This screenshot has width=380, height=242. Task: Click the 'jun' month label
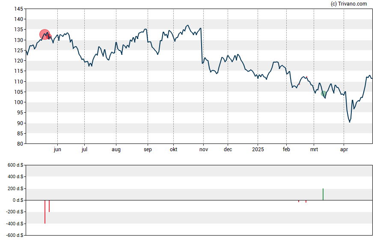click(x=57, y=149)
